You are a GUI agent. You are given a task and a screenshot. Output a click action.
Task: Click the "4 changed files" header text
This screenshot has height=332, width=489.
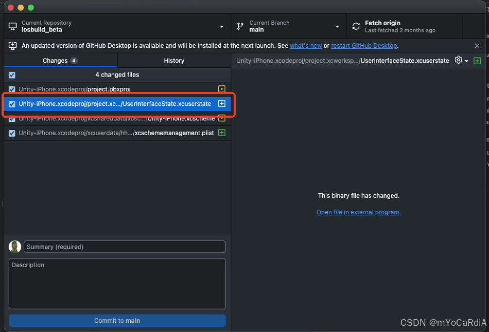coord(117,75)
